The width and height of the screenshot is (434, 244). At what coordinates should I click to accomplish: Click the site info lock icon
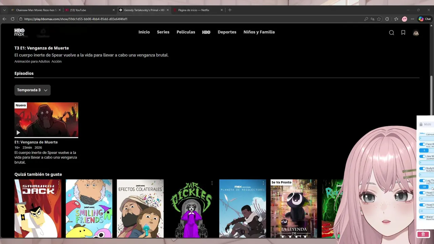21,19
